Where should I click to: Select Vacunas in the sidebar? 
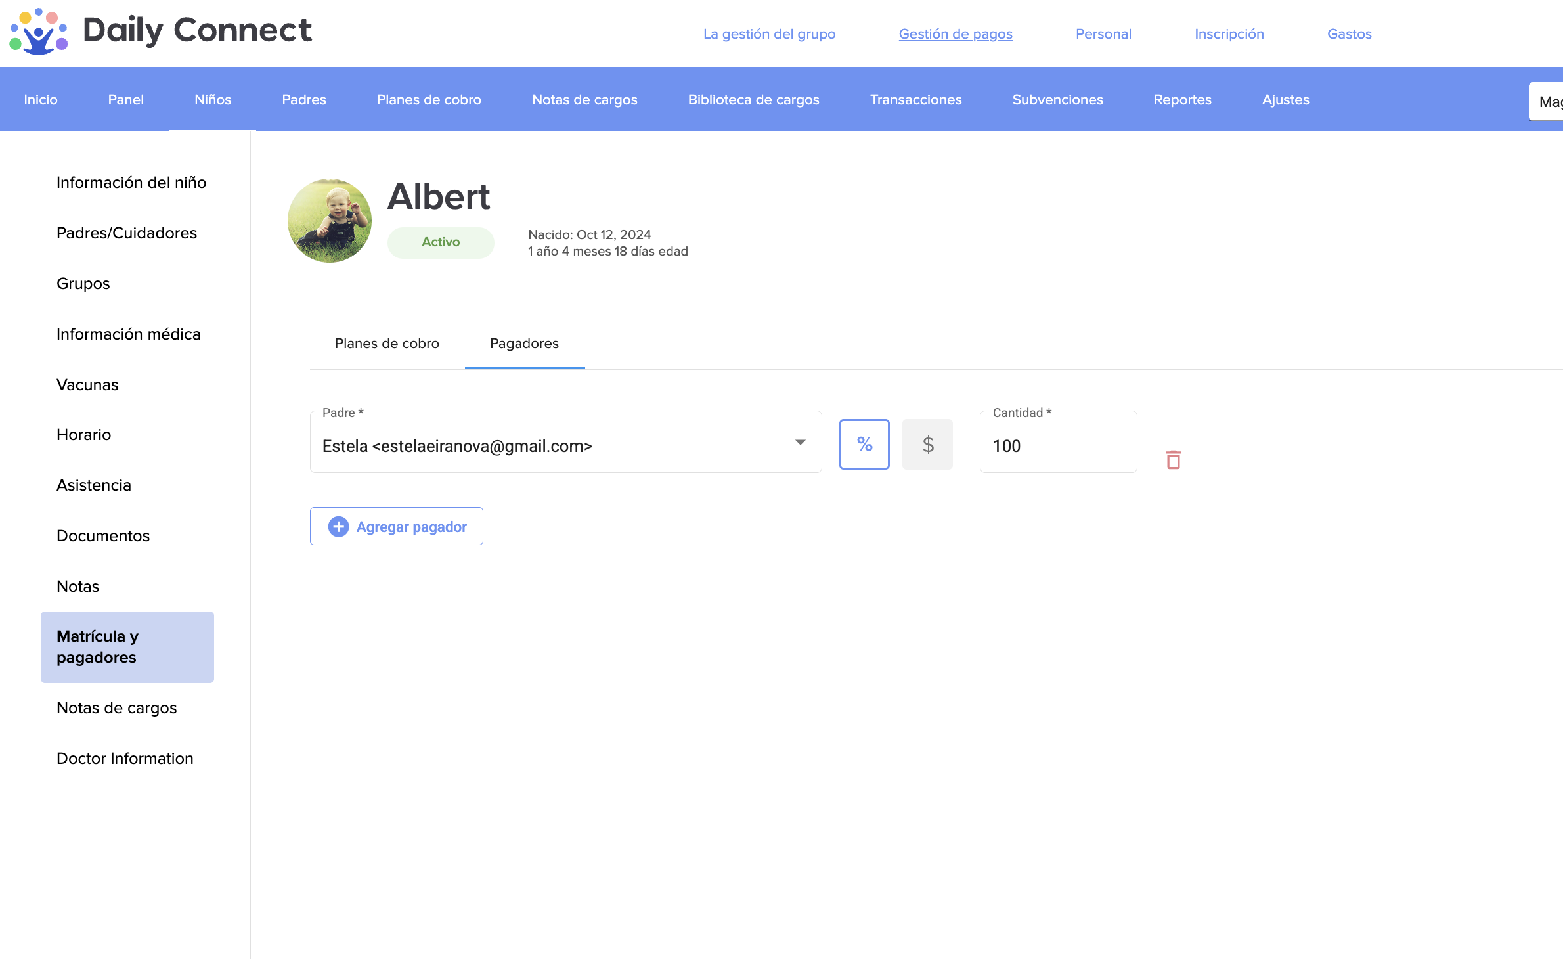87,385
